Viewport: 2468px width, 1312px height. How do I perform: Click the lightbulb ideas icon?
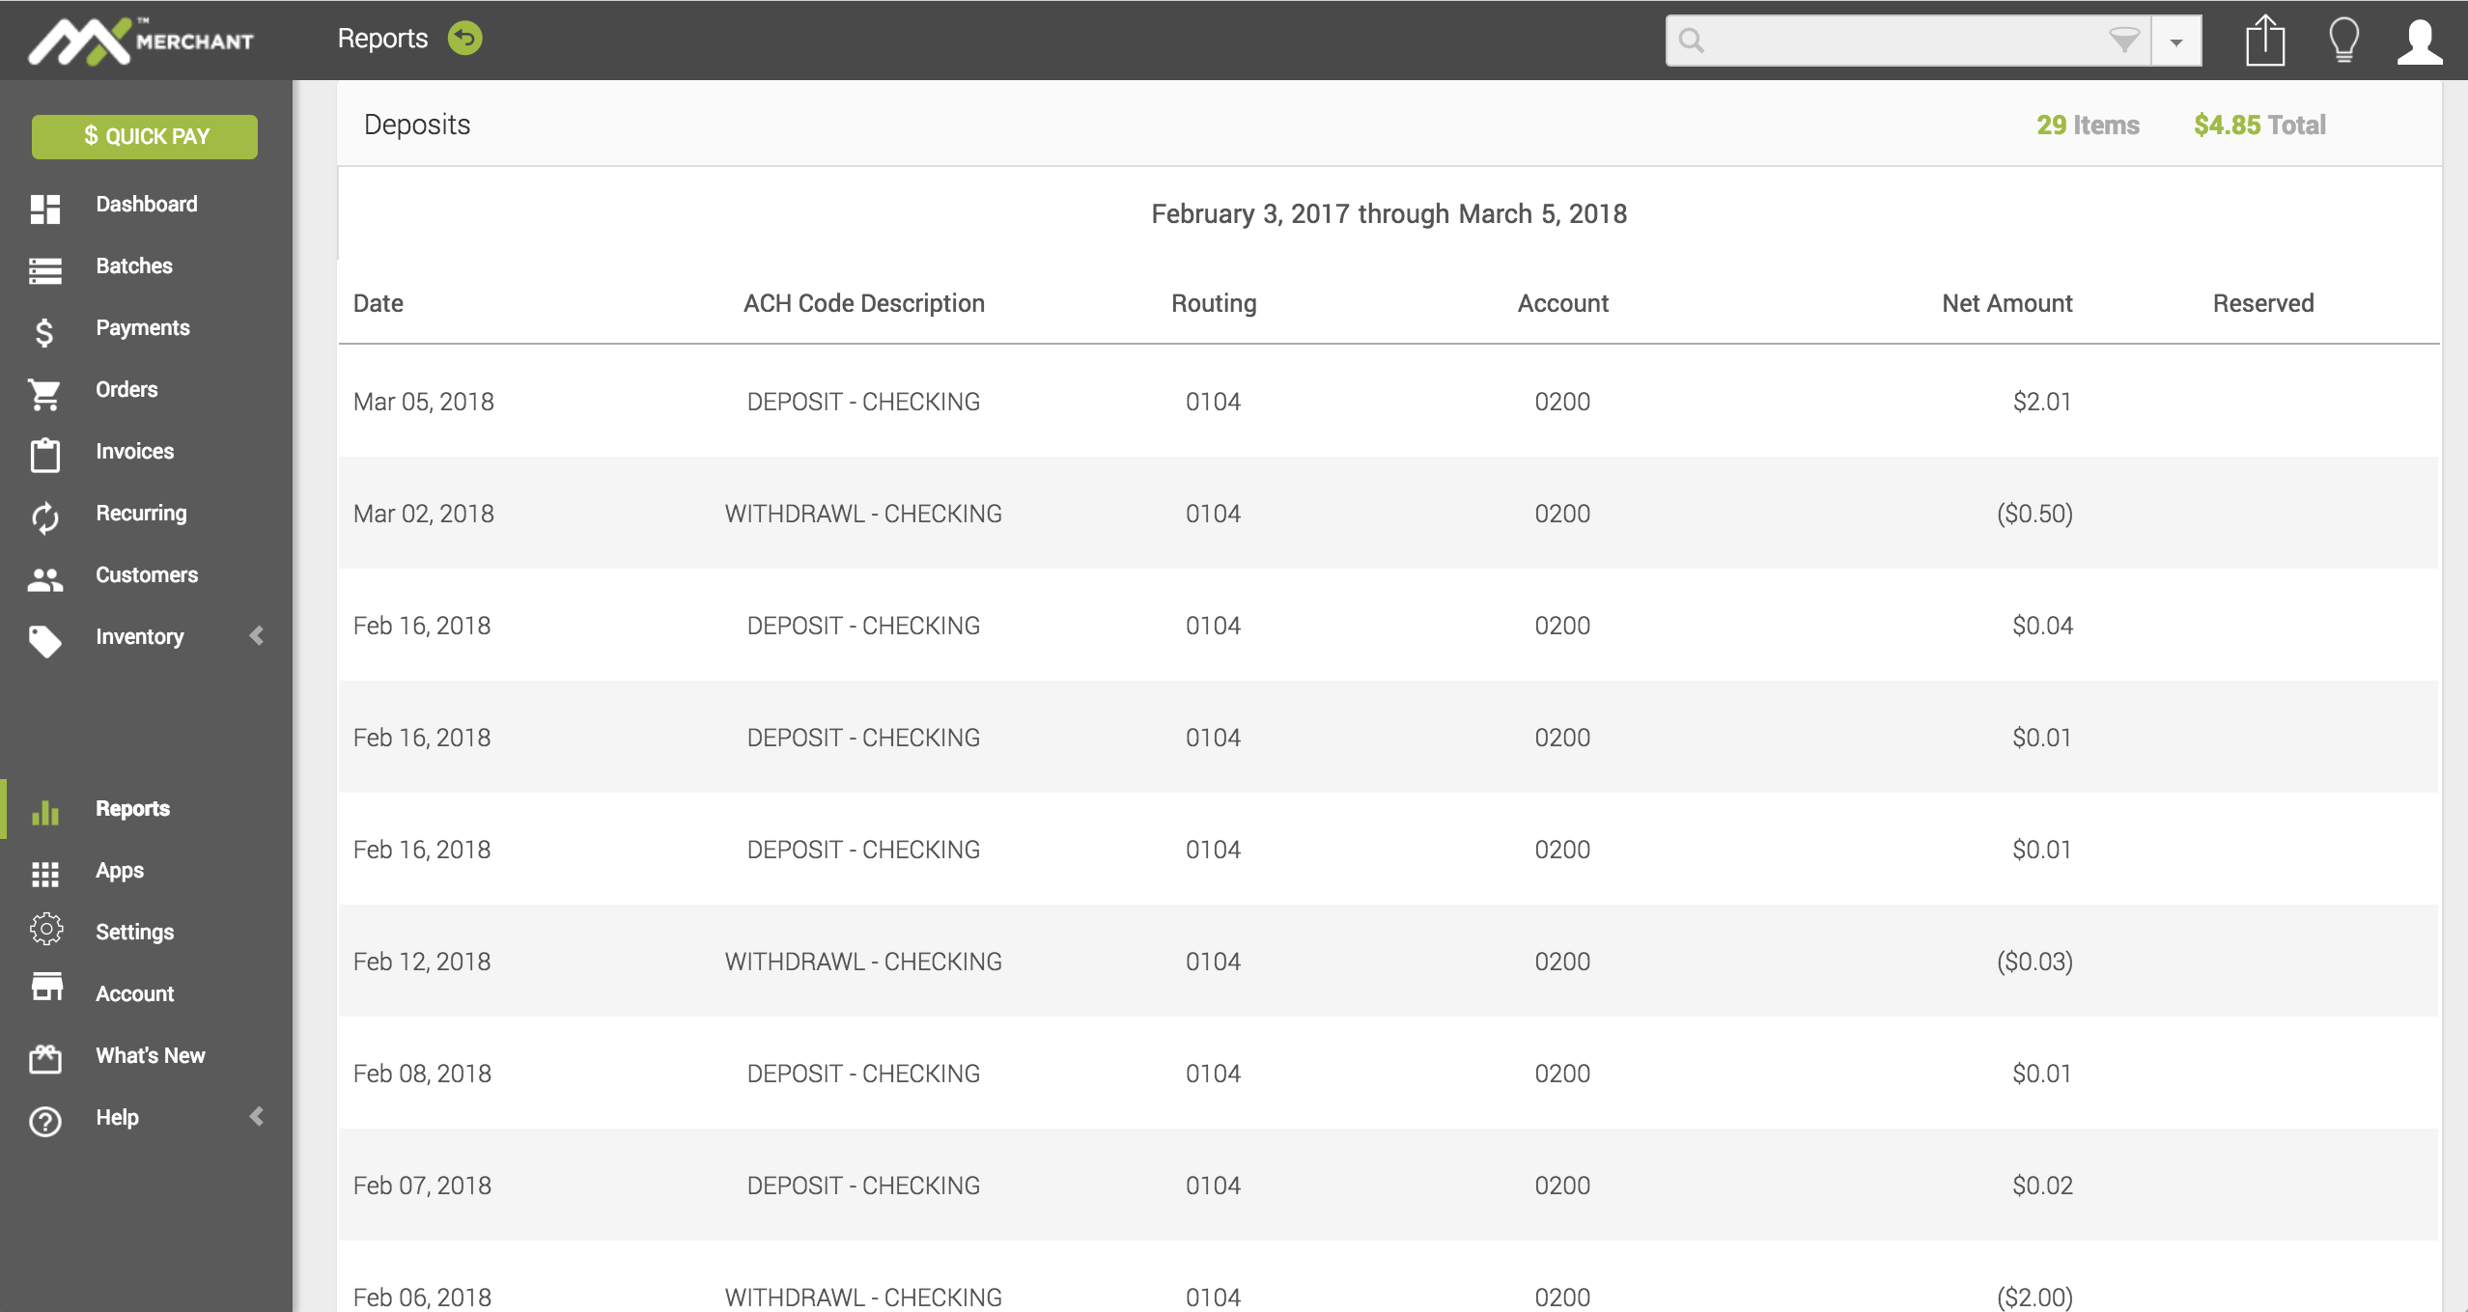pos(2343,41)
